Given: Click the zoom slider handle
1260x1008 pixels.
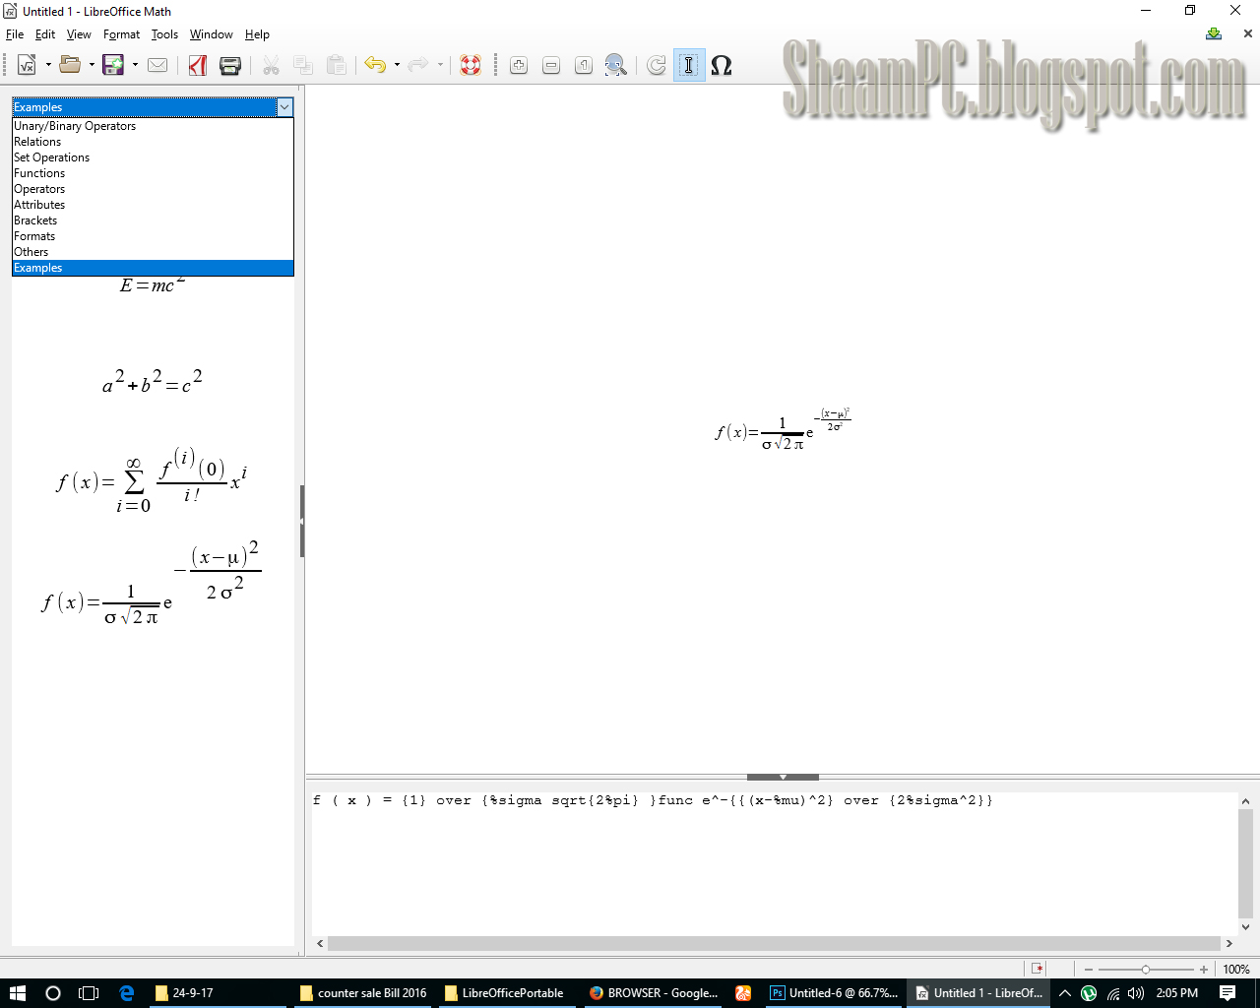Looking at the screenshot, I should click(1146, 970).
